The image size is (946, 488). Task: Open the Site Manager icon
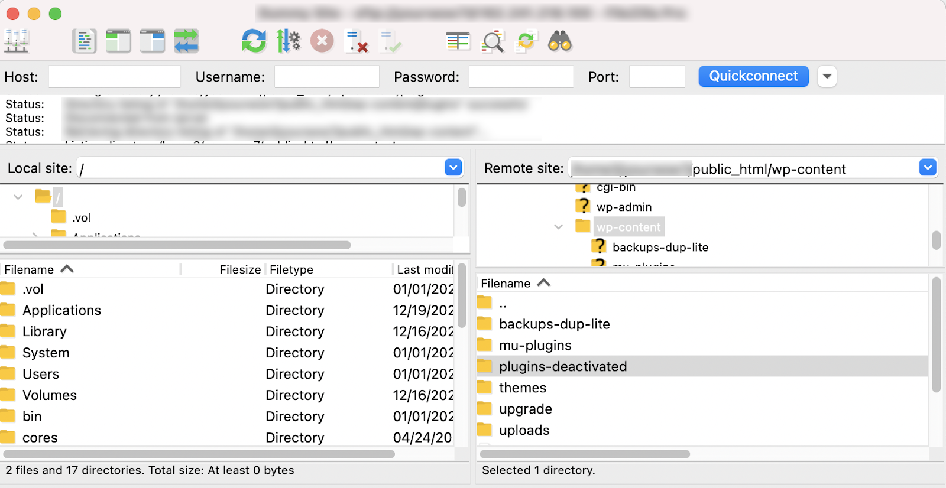click(x=16, y=41)
